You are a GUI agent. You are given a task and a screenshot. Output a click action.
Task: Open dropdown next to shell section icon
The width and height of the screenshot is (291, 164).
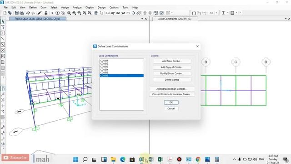(236, 13)
